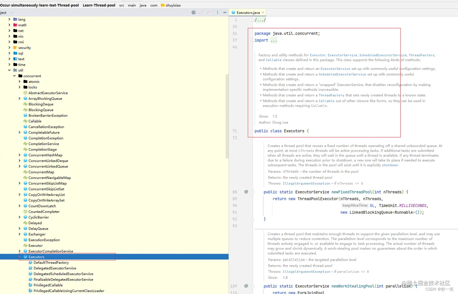Expand the folded header comment at line 1
This screenshot has height=294, width=458.
pyautogui.click(x=252, y=20)
